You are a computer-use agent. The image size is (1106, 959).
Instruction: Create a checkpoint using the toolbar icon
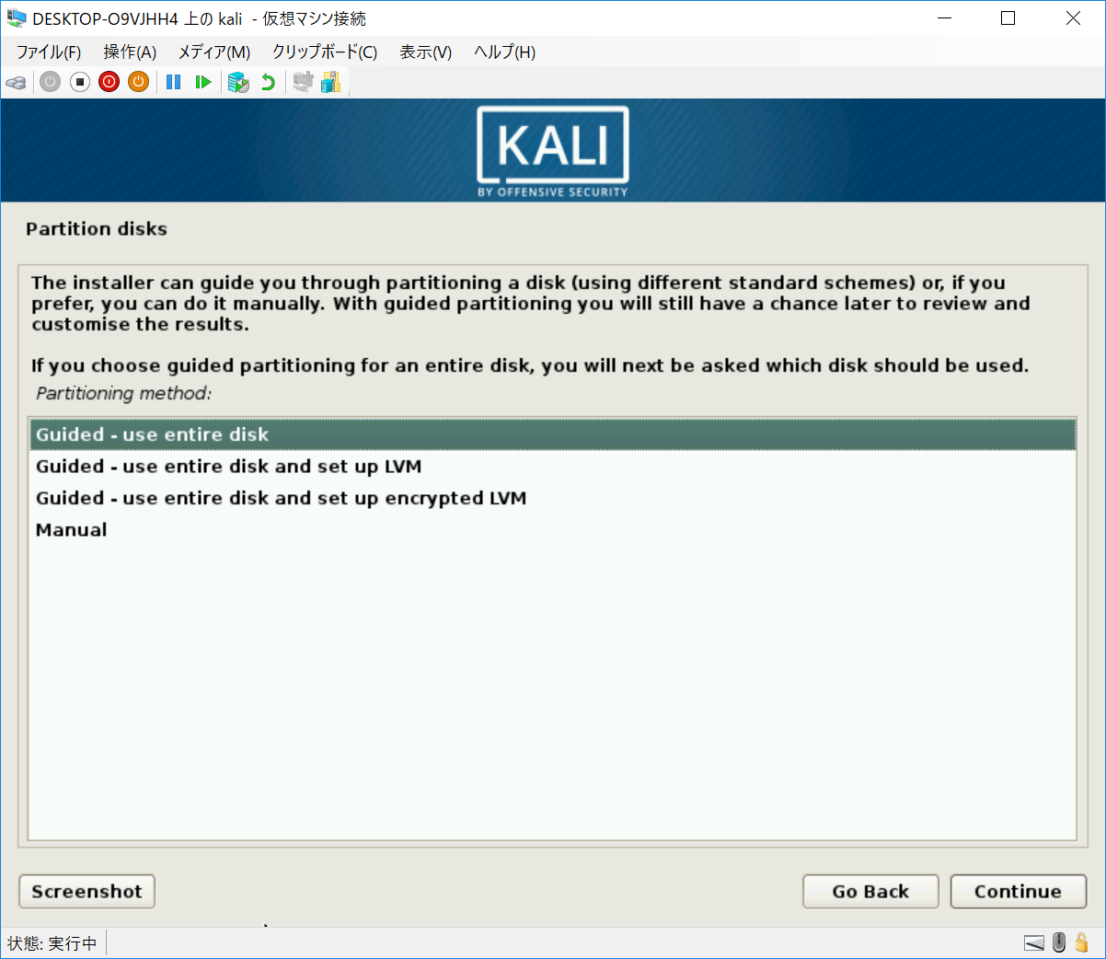coord(238,83)
